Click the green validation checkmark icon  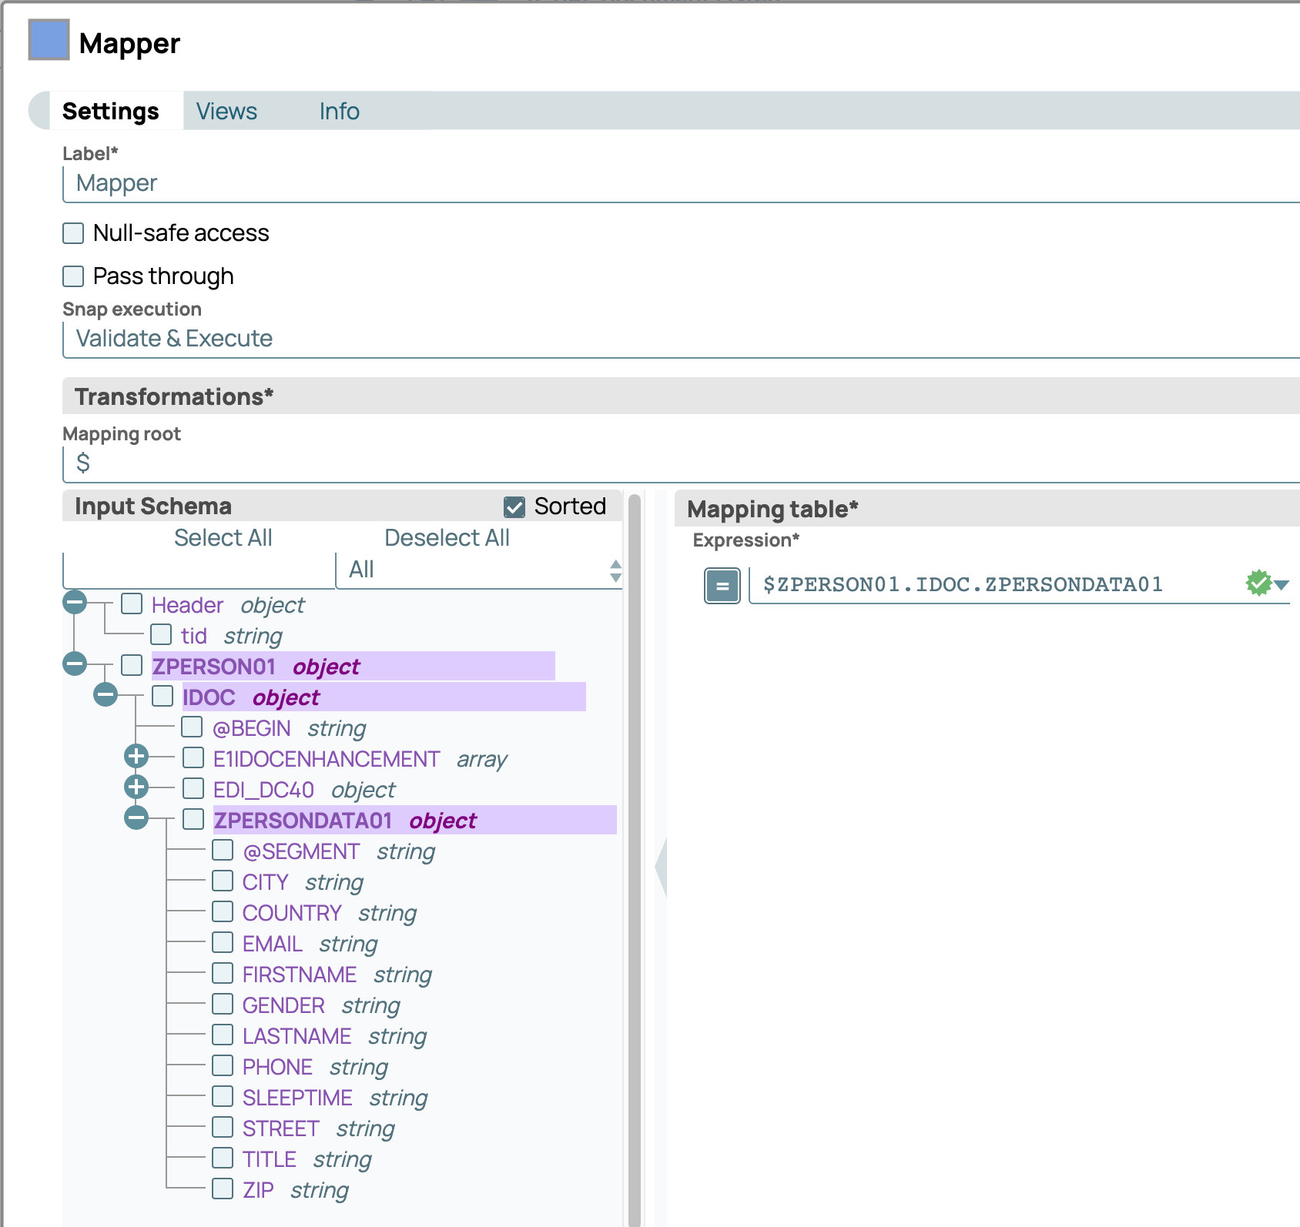[1258, 583]
